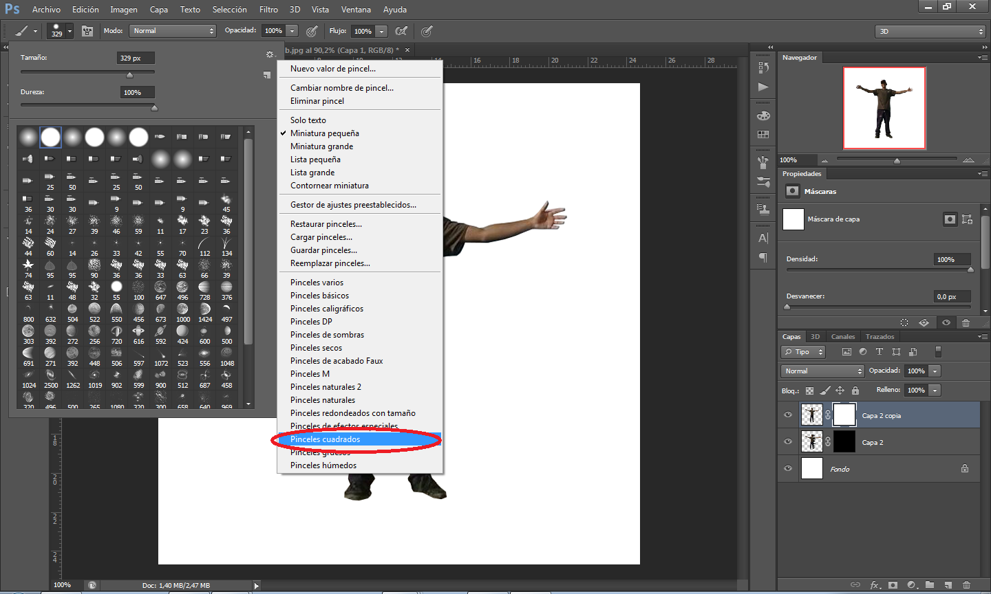This screenshot has width=991, height=594.
Task: Open the layer blend mode Normal dropdown
Action: pyautogui.click(x=822, y=371)
